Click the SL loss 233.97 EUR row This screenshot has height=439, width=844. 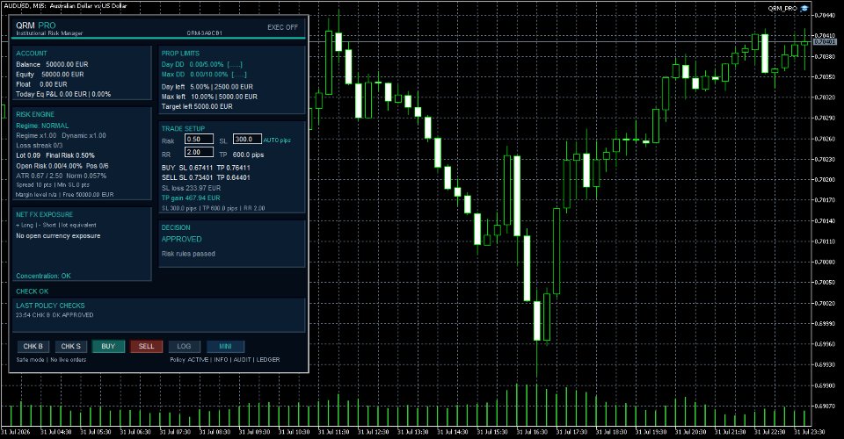191,188
